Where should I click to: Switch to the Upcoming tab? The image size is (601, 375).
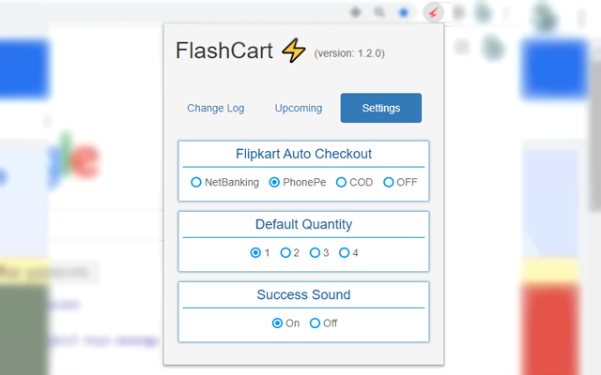[299, 108]
